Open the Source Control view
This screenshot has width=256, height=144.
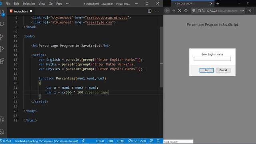click(2, 36)
